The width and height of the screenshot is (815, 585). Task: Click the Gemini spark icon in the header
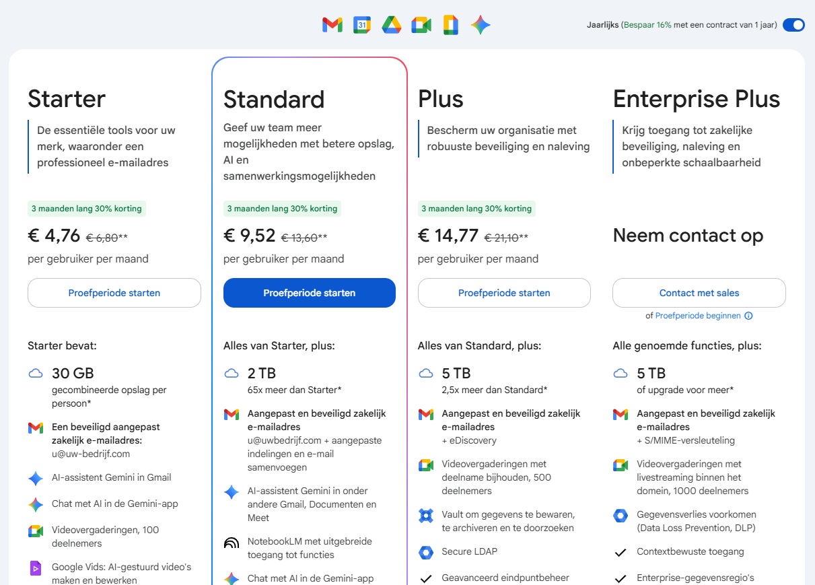[481, 25]
